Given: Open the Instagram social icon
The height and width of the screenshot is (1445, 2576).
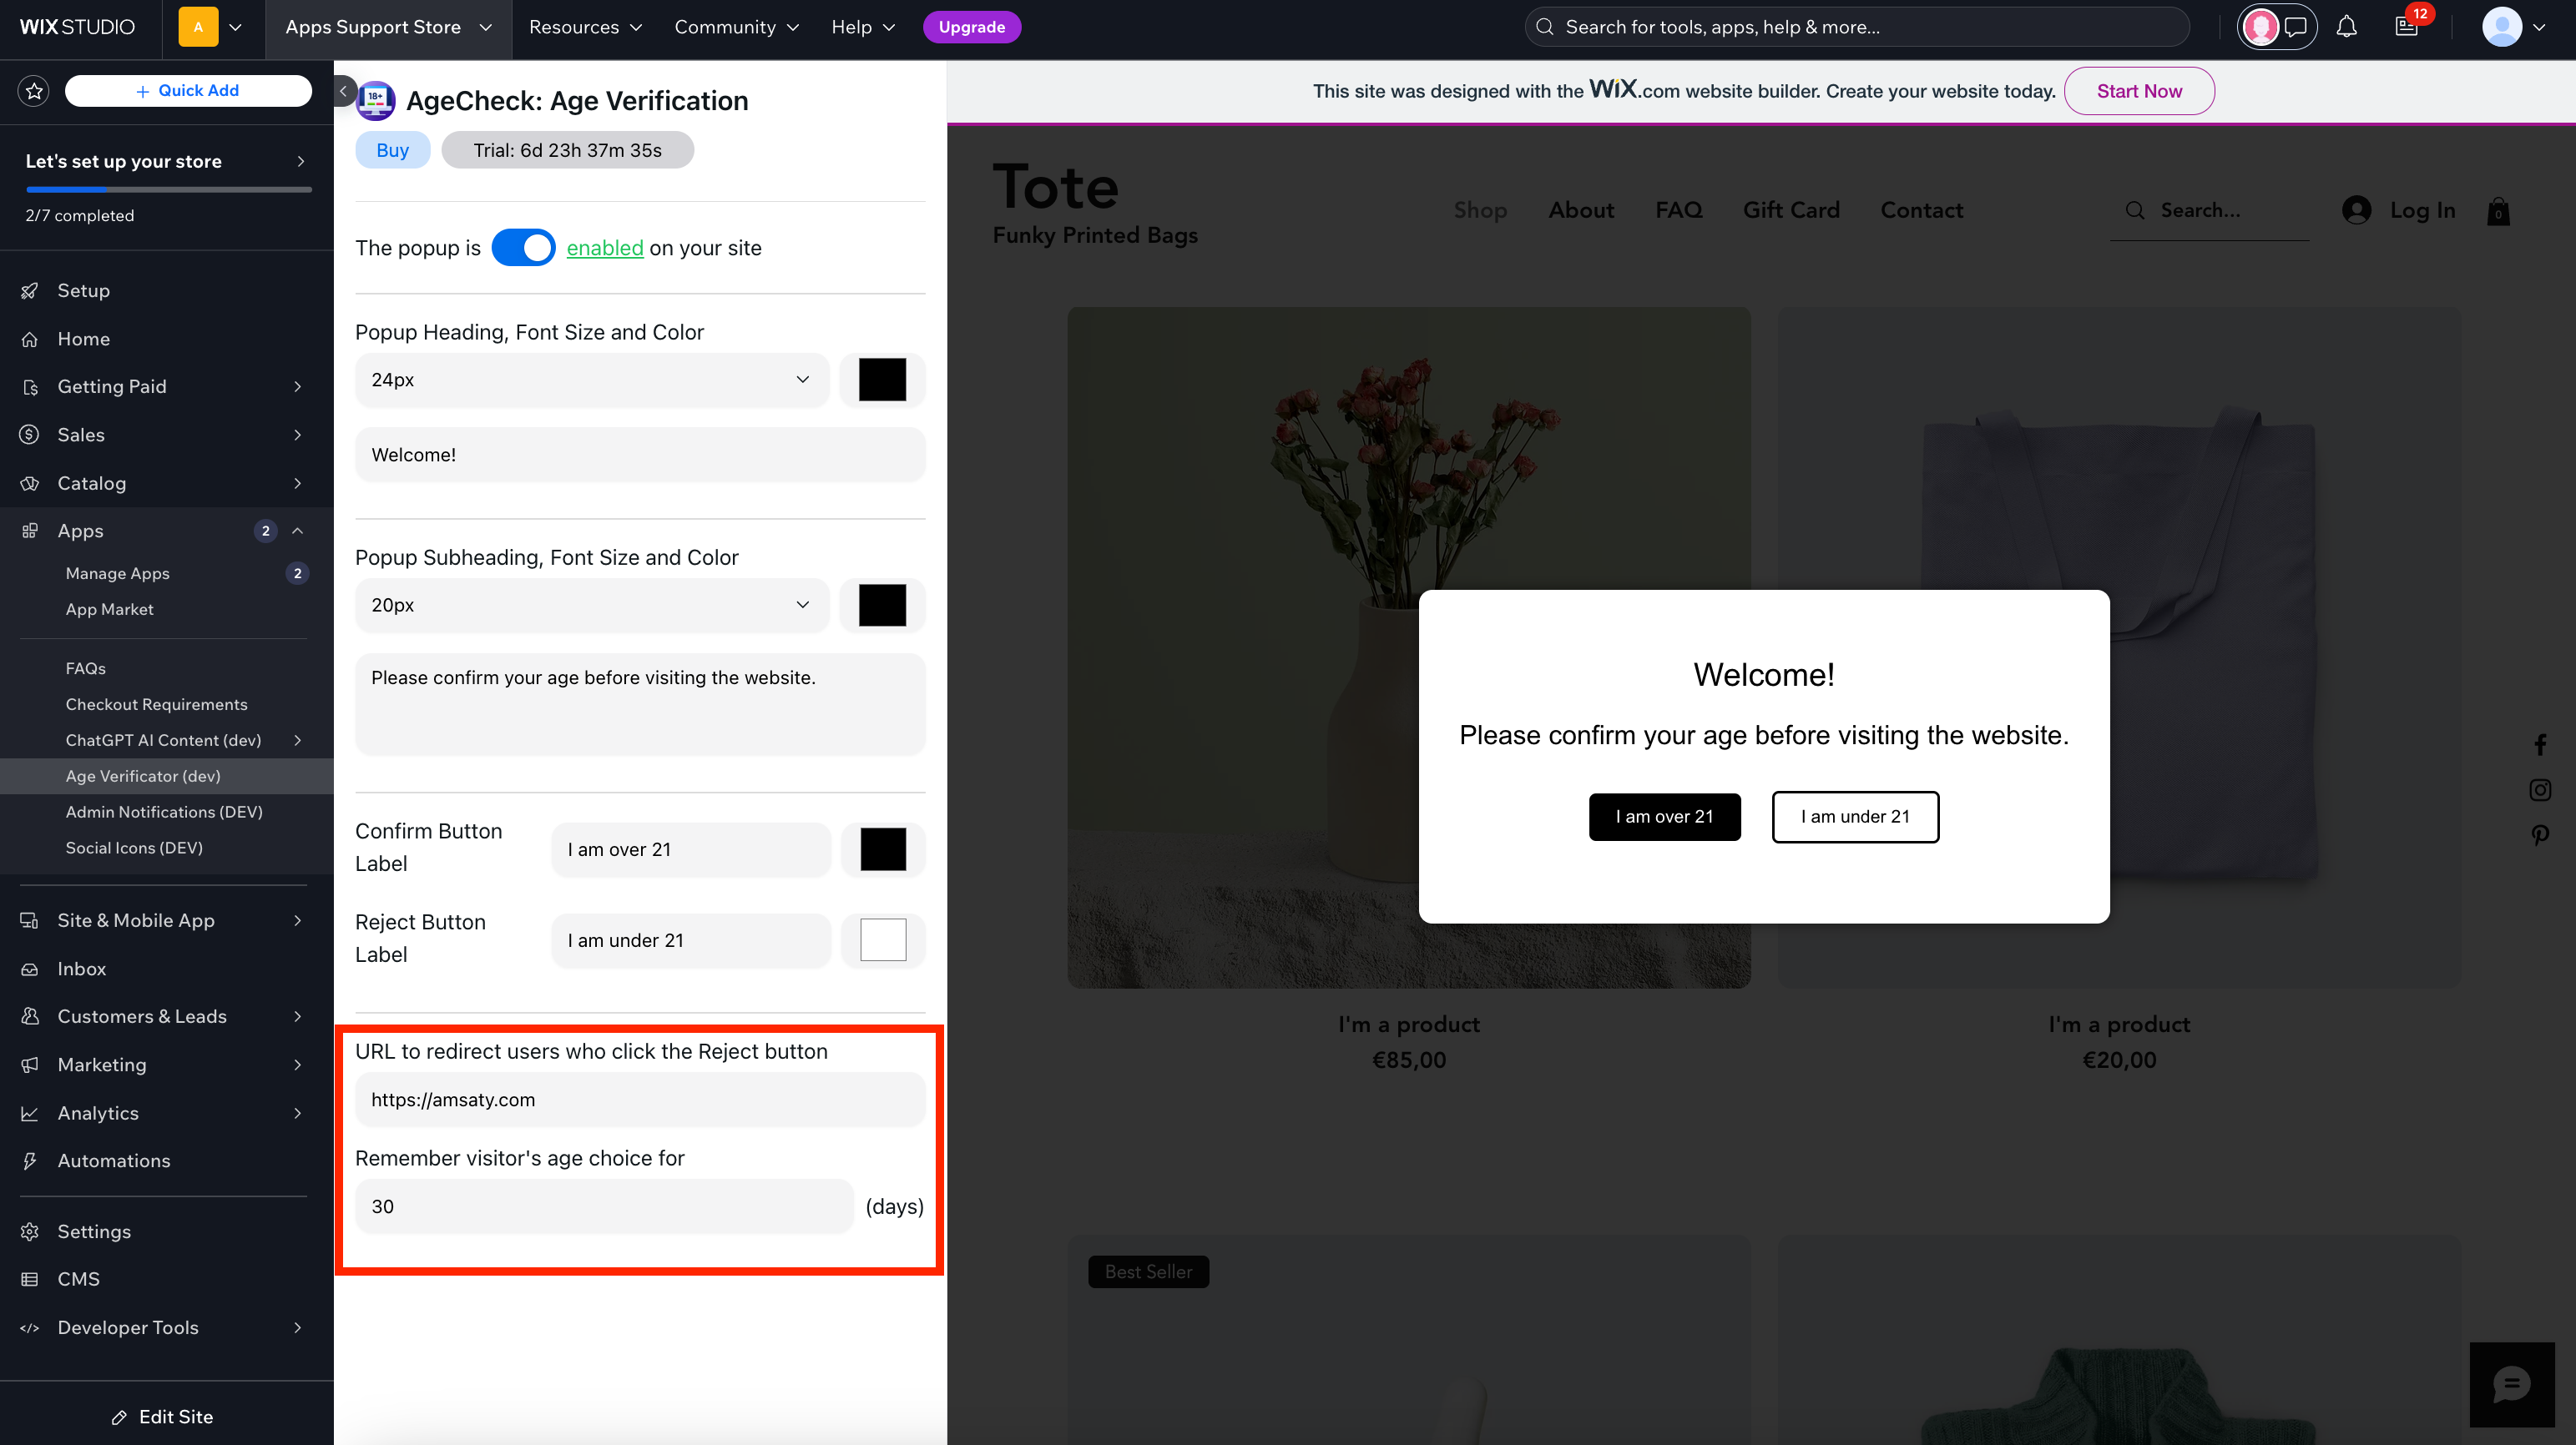Looking at the screenshot, I should [2540, 789].
